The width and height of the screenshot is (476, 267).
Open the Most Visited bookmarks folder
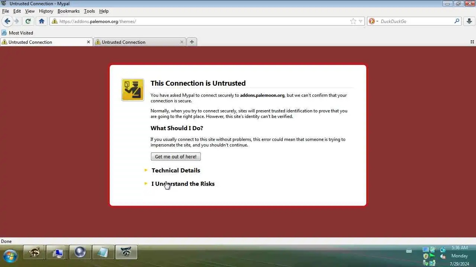click(17, 33)
